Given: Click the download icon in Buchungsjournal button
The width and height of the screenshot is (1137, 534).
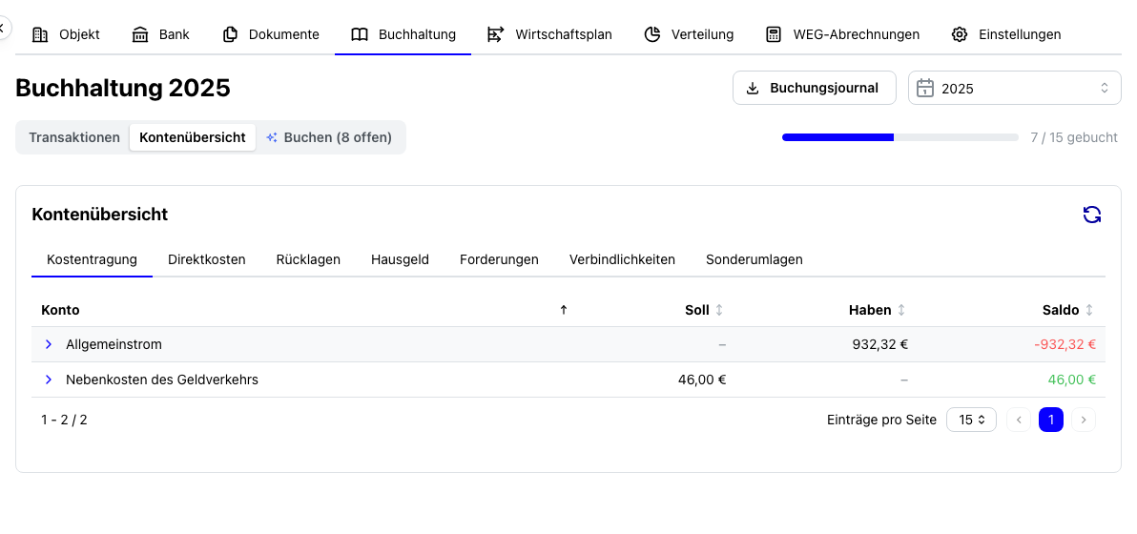Looking at the screenshot, I should (x=753, y=89).
